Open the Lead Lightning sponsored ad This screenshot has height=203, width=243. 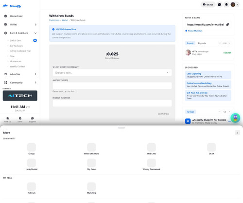[x=208, y=75]
